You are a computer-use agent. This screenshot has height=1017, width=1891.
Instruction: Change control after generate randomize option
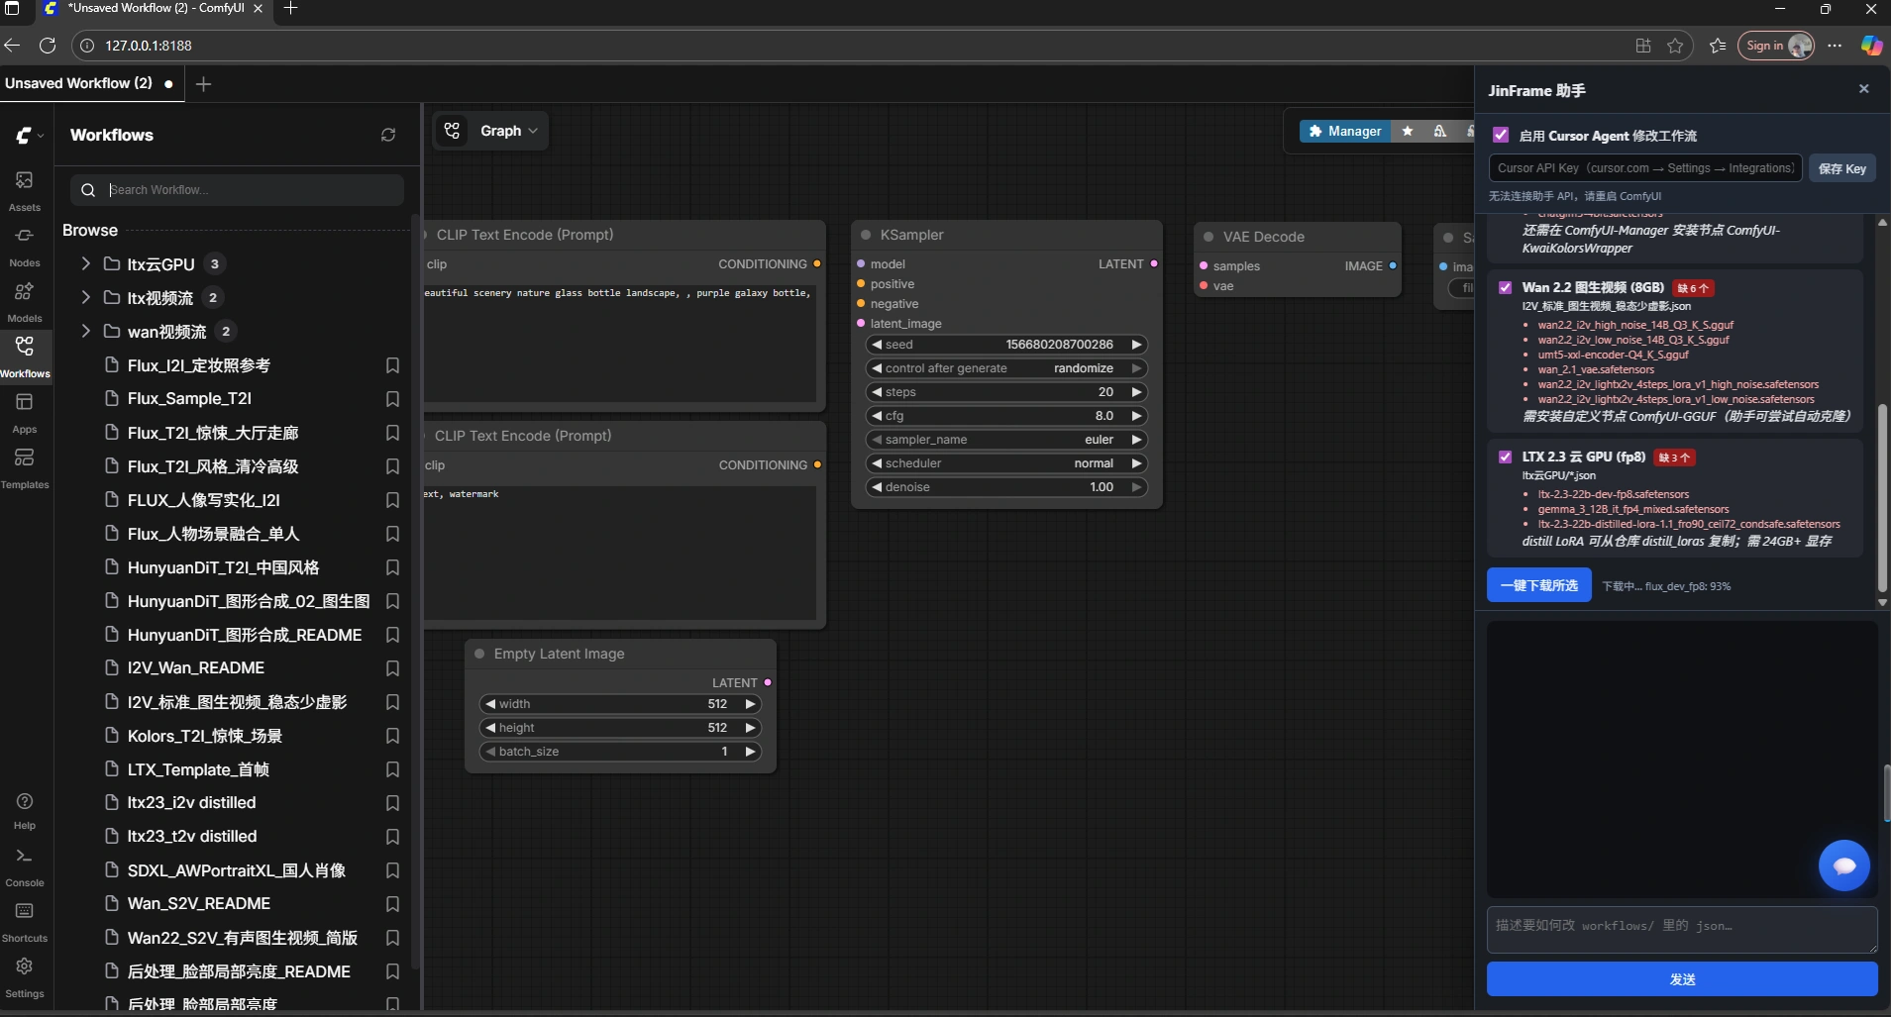(1006, 368)
